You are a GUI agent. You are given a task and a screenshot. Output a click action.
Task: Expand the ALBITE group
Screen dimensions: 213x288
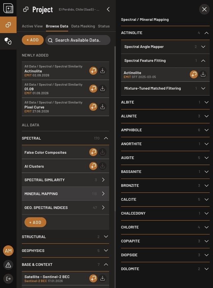click(165, 102)
